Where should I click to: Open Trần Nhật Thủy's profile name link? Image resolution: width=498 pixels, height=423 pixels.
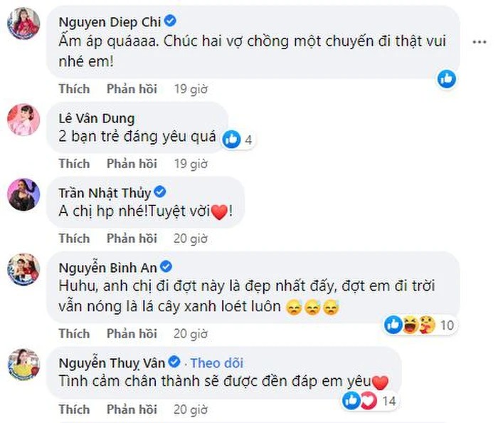pyautogui.click(x=105, y=192)
